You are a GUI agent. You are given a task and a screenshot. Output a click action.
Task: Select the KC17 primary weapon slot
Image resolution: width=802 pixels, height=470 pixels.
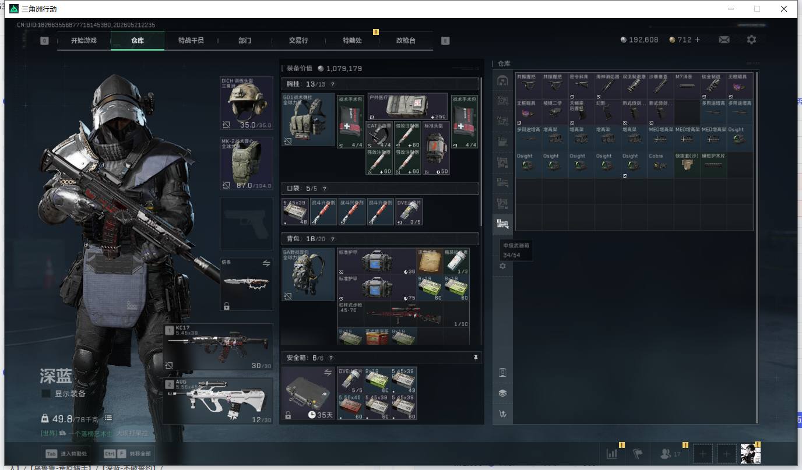click(x=218, y=347)
